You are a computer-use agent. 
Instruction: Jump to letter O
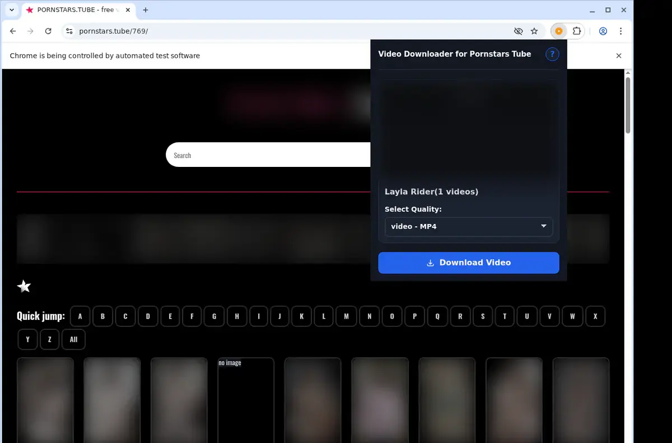392,316
